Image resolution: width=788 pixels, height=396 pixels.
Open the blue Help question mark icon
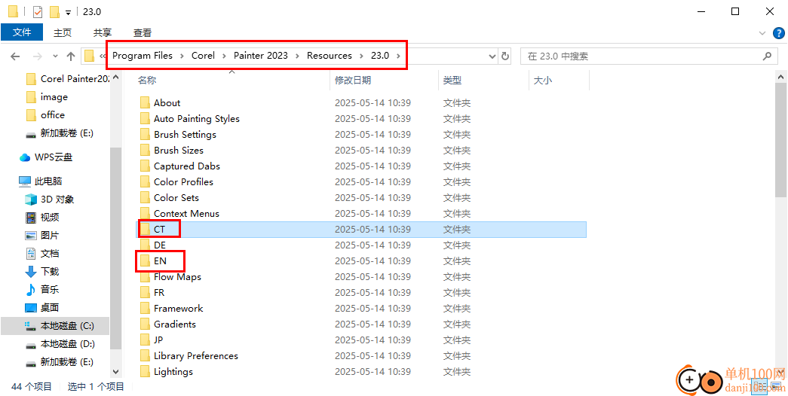[777, 33]
